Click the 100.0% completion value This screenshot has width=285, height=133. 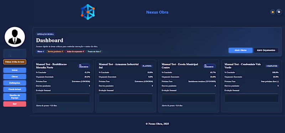[275, 73]
